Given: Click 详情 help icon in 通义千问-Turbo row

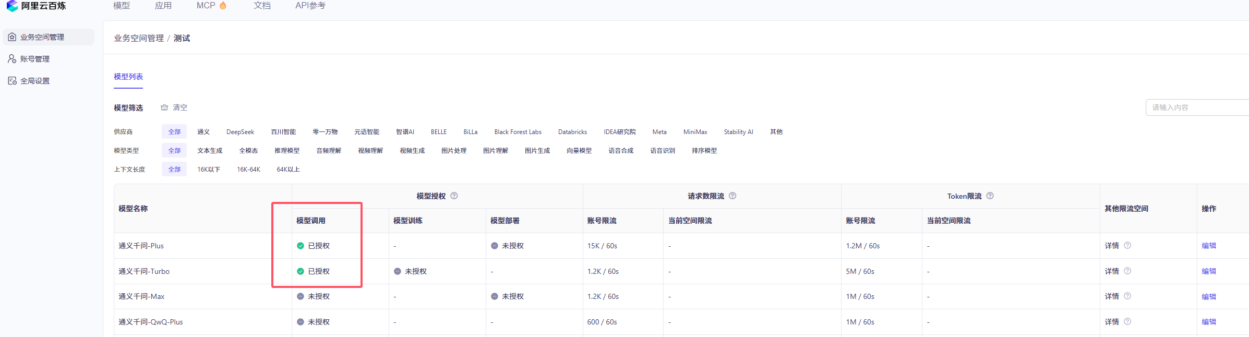Looking at the screenshot, I should click(1127, 271).
